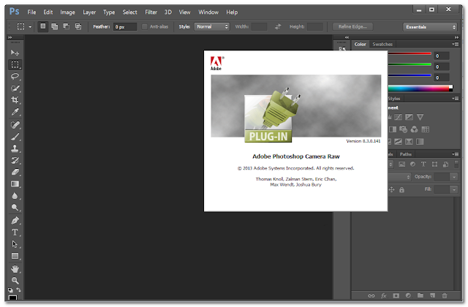Open the layer Fill dropdown arrow
Screen dimensions: 468x307
coord(454,189)
